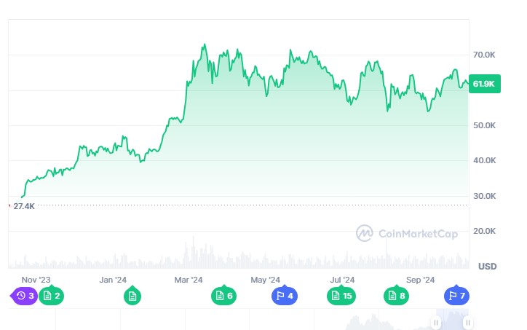Open the green news marker with 15

(x=341, y=296)
